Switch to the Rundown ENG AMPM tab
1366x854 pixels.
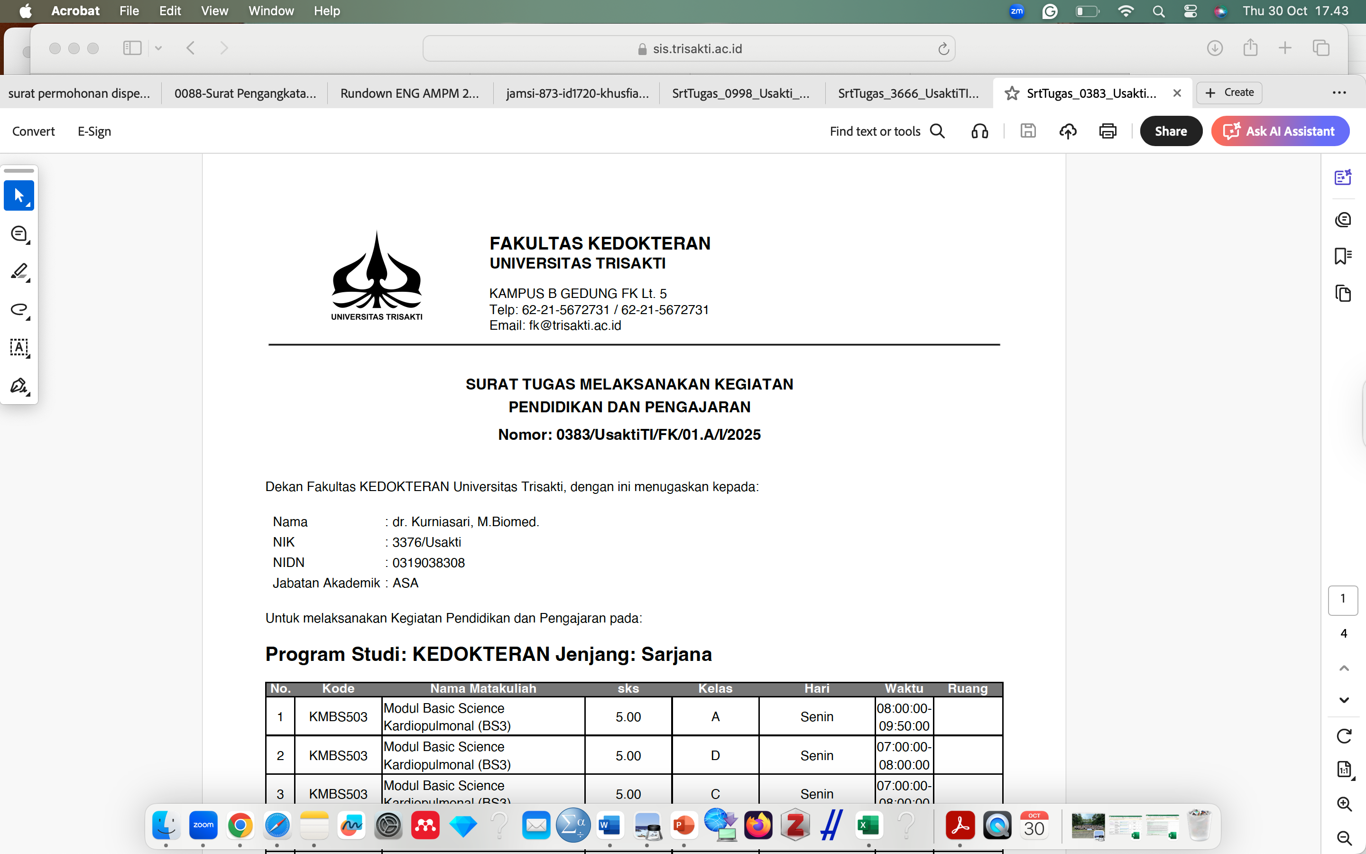[409, 93]
